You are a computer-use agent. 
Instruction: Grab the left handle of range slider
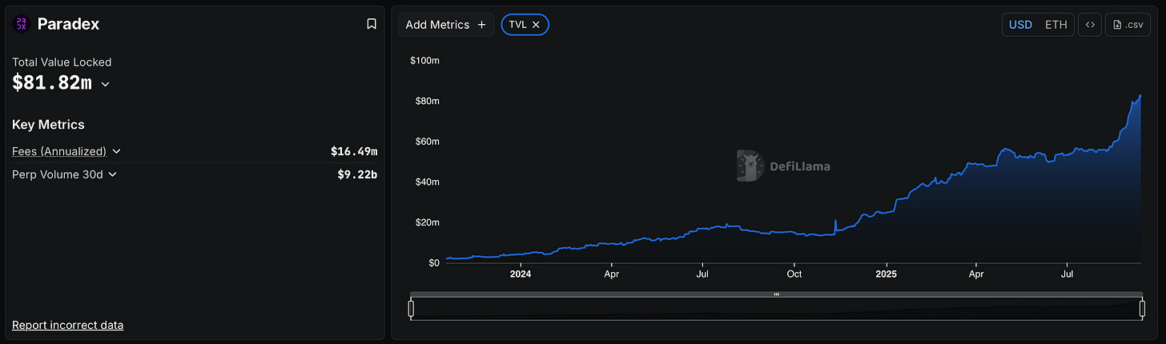coord(412,309)
